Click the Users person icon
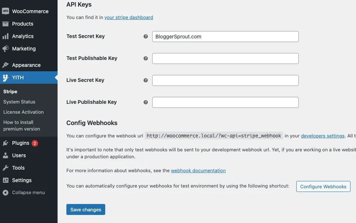Viewport: 356px width, 223px height. coord(5,155)
